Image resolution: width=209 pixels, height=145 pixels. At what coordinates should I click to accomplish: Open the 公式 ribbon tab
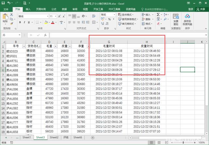[x=54, y=9]
